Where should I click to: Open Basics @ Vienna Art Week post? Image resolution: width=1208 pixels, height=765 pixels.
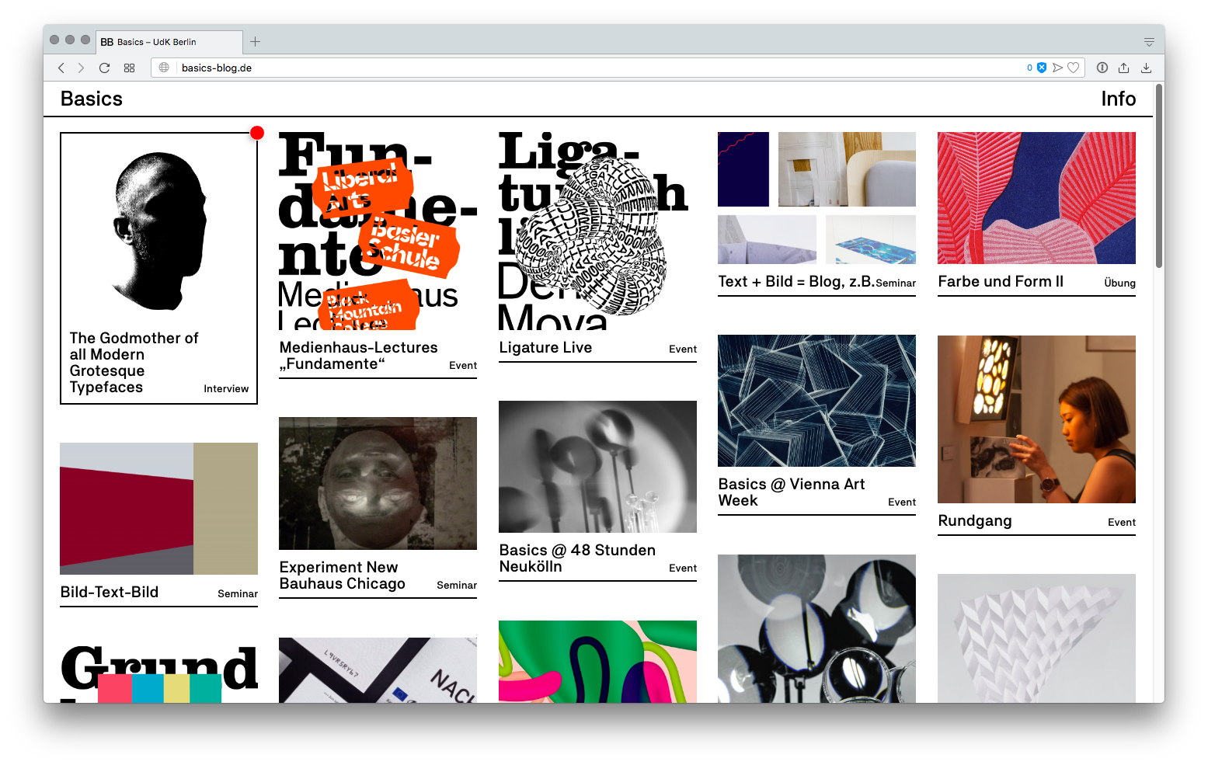tap(816, 401)
